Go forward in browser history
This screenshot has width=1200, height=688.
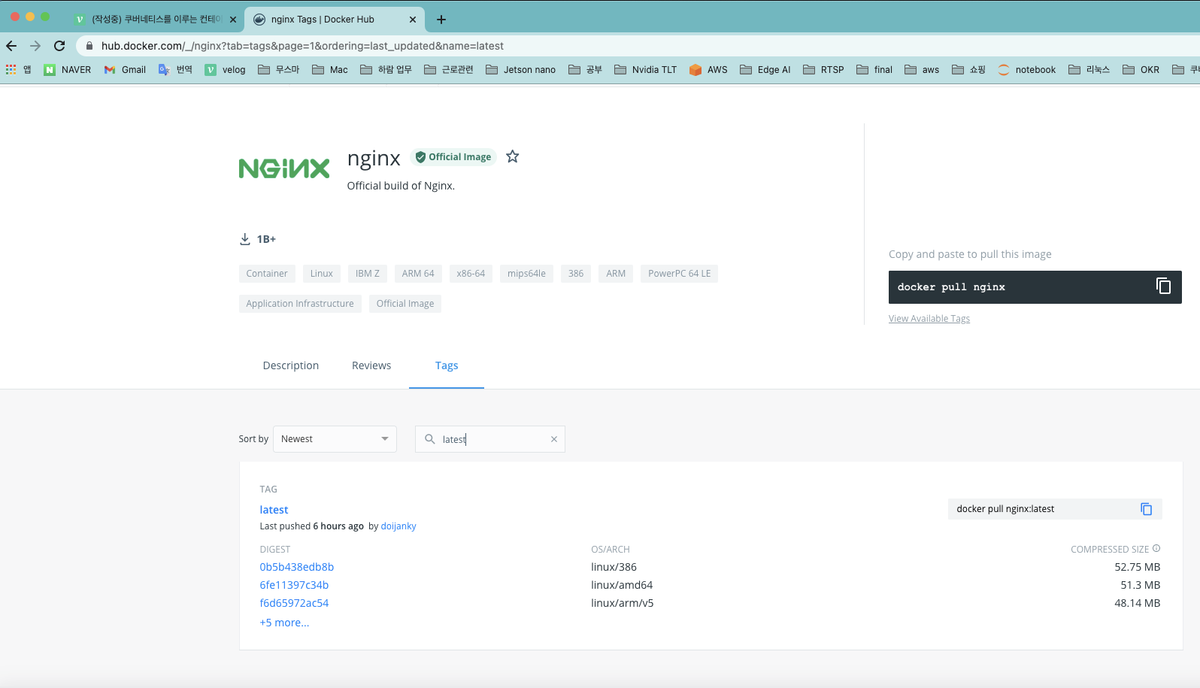pos(35,46)
